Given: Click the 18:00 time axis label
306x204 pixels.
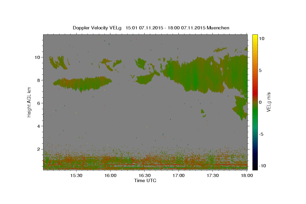Looking at the screenshot, I should point(247,176).
